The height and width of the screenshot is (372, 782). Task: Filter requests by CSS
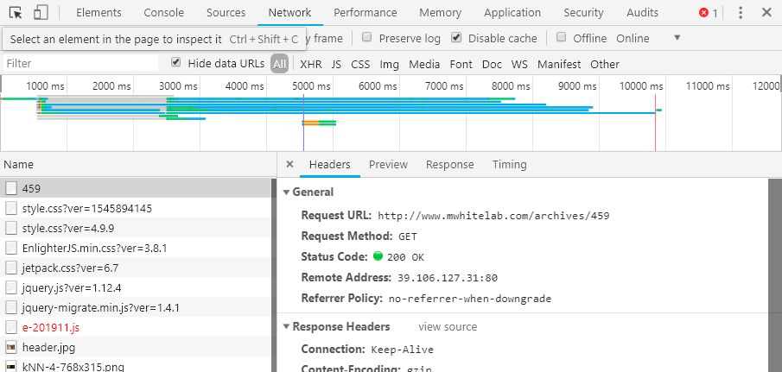click(360, 64)
